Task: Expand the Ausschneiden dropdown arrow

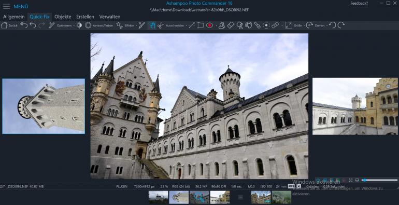Action: pos(186,25)
